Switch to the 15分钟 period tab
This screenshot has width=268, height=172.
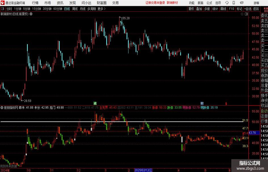36,9
